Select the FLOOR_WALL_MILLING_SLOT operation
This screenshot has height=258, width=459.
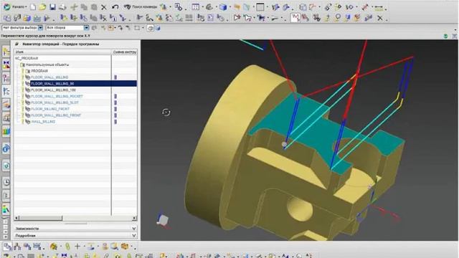pos(55,102)
